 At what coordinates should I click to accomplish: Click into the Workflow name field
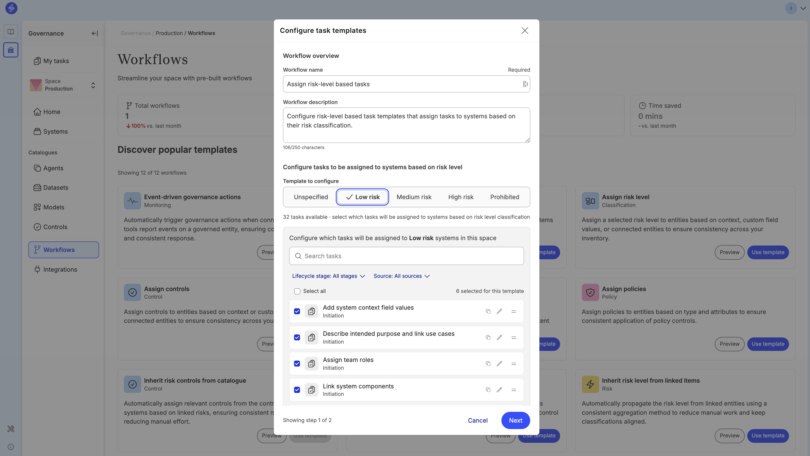click(x=406, y=84)
